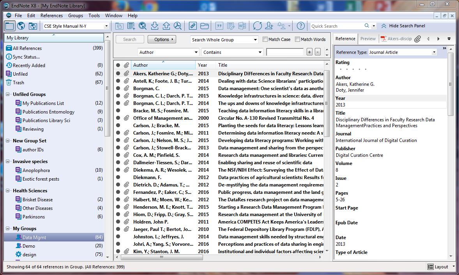This screenshot has width=459, height=275.
Task: Click the attachment paperclip icon in reference panel
Action: (x=417, y=39)
